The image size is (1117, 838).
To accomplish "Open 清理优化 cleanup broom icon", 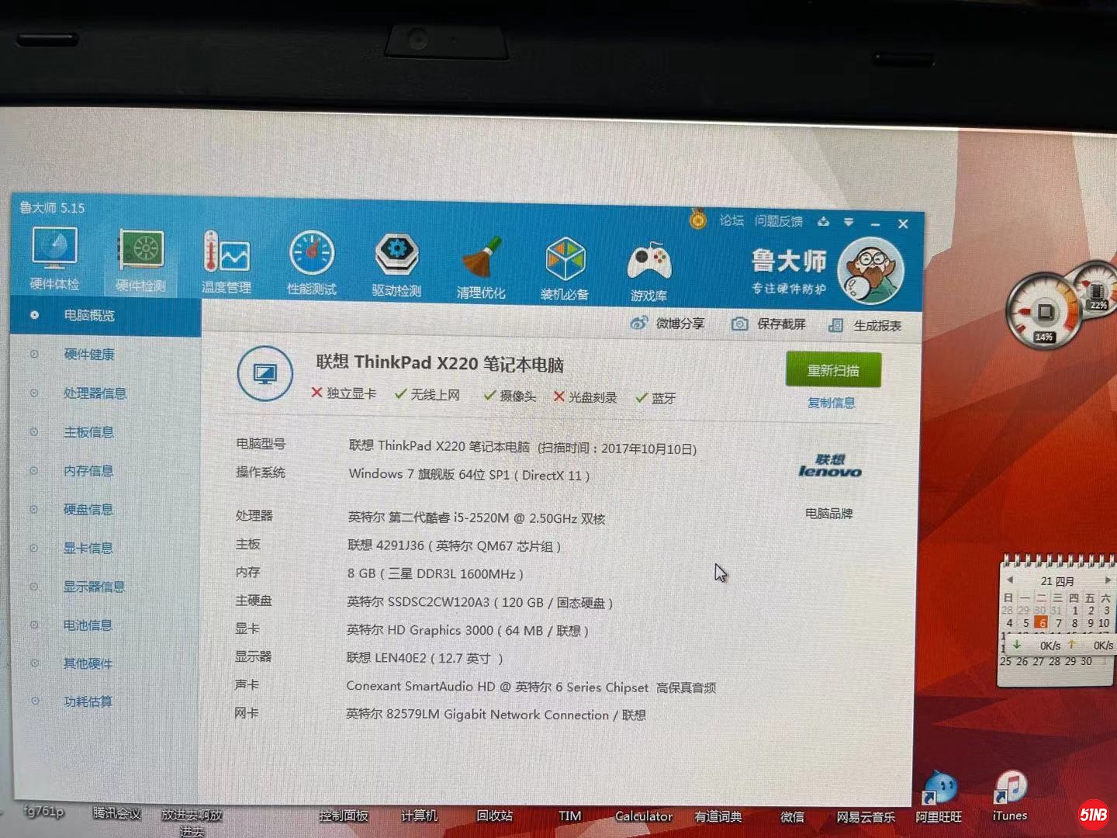I will click(481, 268).
